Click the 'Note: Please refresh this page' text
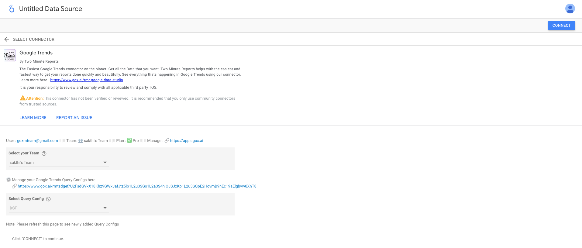Screen dimensions: 582x248 tap(62, 224)
